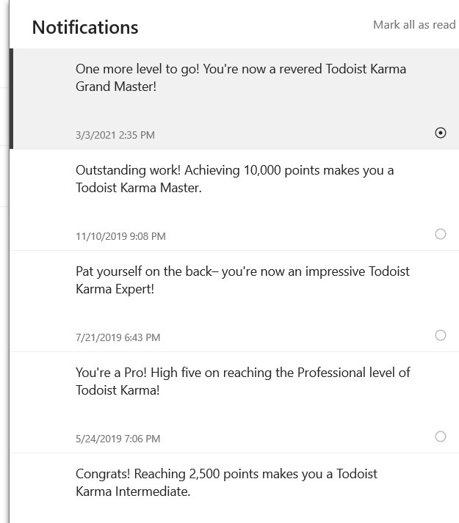The height and width of the screenshot is (523, 459).
Task: Toggle the radio button beside the 5/24/2019 notification
Action: tap(441, 436)
